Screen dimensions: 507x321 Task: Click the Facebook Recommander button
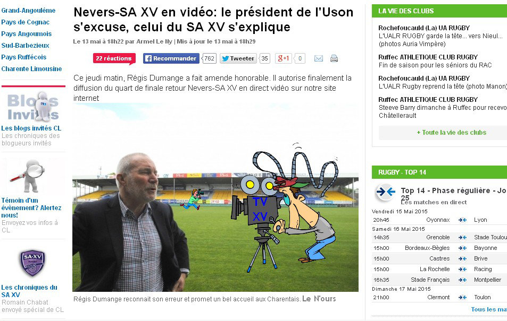coord(171,58)
